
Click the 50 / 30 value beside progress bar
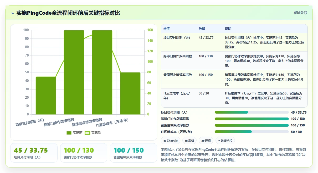(296, 132)
